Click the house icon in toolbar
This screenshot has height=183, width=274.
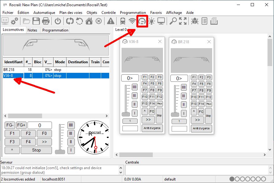(x=89, y=21)
